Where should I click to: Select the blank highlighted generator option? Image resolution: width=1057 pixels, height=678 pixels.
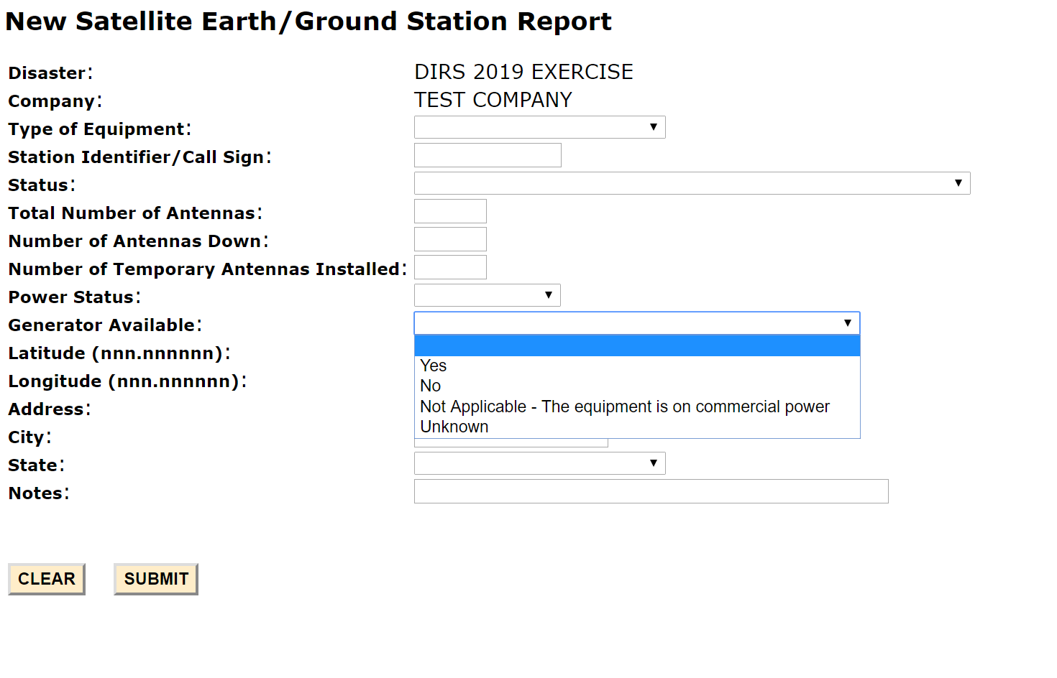pos(636,346)
